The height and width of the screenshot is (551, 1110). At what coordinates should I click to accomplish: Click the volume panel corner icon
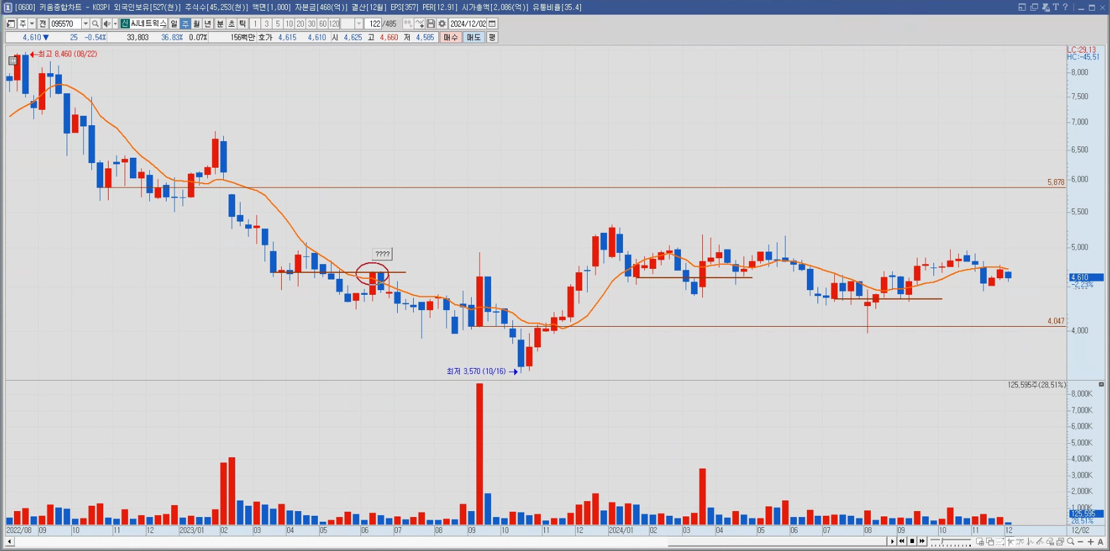point(1101,385)
